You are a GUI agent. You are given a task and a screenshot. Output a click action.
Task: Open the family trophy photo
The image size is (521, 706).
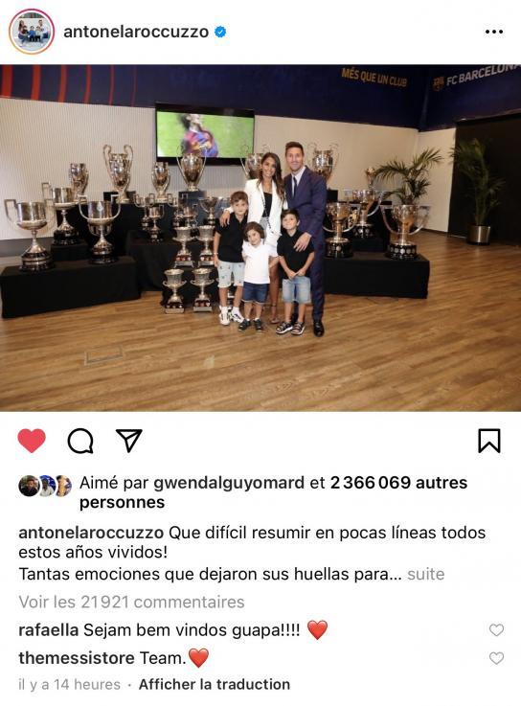(x=260, y=239)
